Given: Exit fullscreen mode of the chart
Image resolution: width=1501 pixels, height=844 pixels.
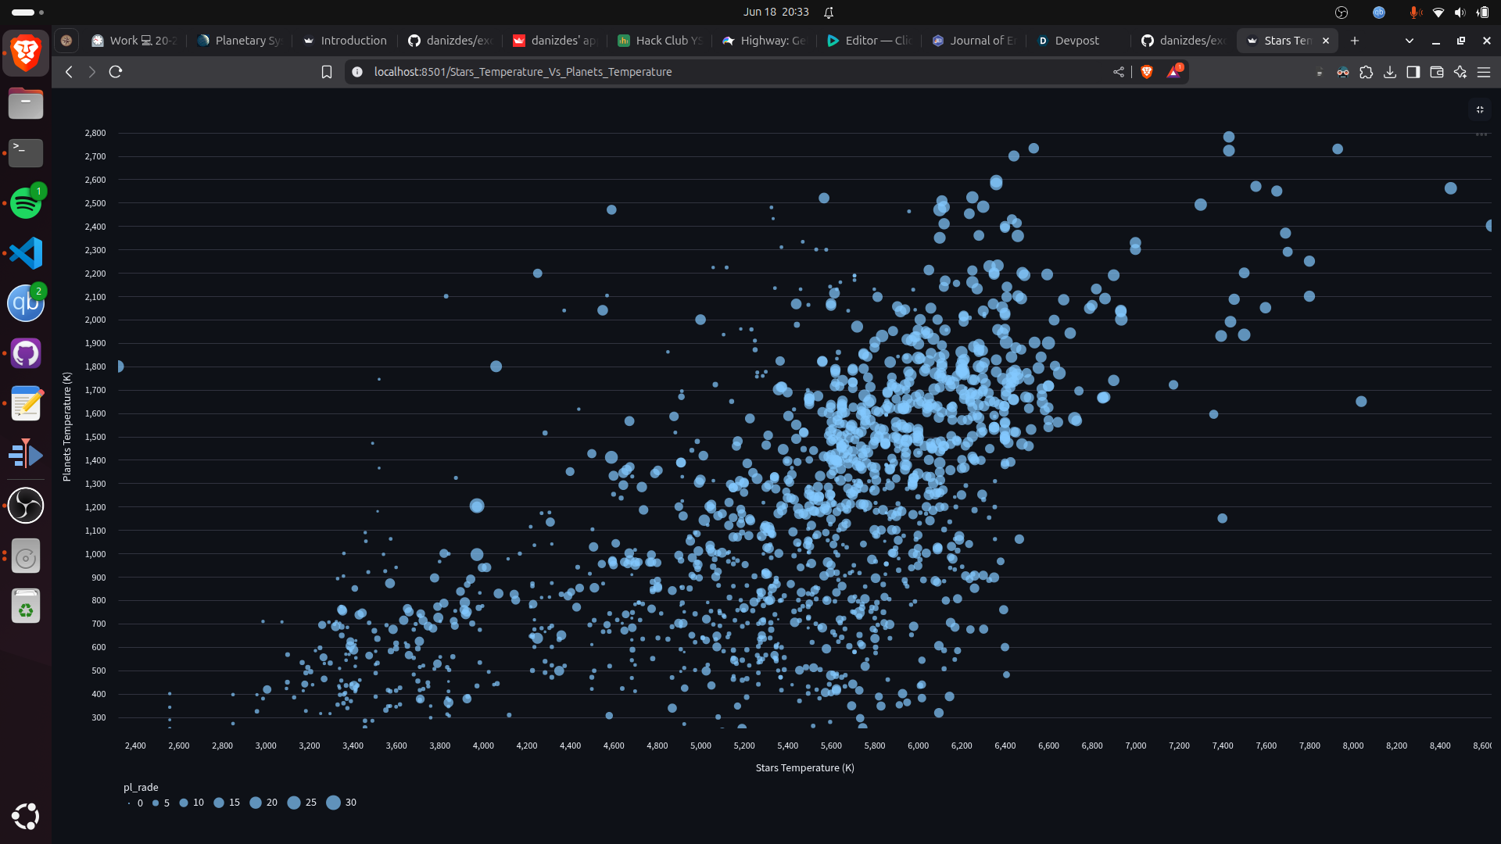Looking at the screenshot, I should click(x=1479, y=110).
